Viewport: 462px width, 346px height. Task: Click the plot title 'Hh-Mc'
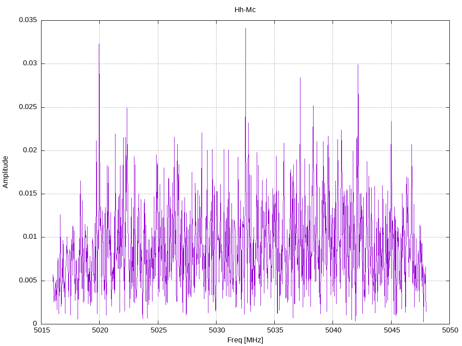pos(245,10)
